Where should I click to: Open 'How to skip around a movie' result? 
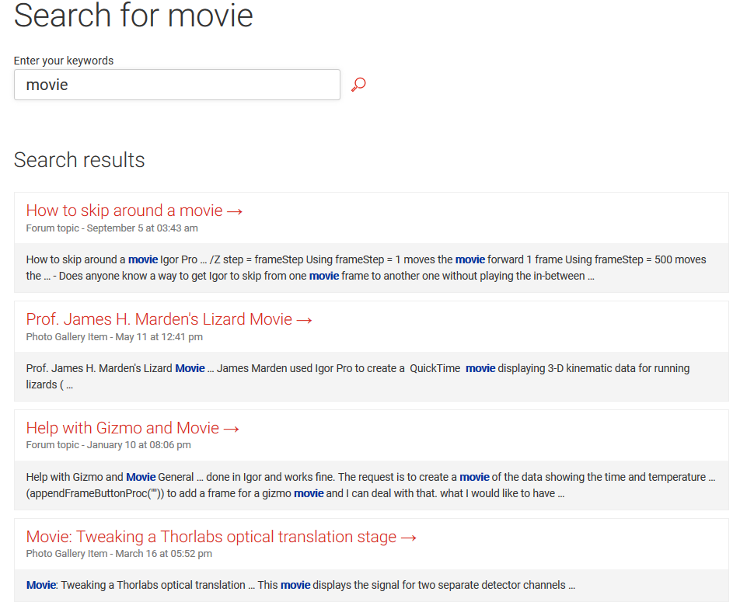[124, 211]
